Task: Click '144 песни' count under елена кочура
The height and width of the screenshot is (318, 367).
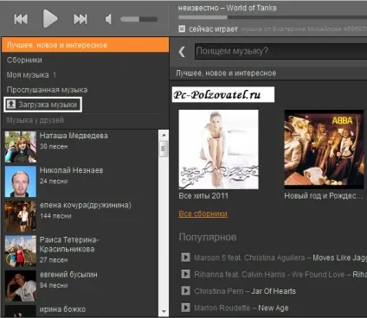Action: coord(55,216)
